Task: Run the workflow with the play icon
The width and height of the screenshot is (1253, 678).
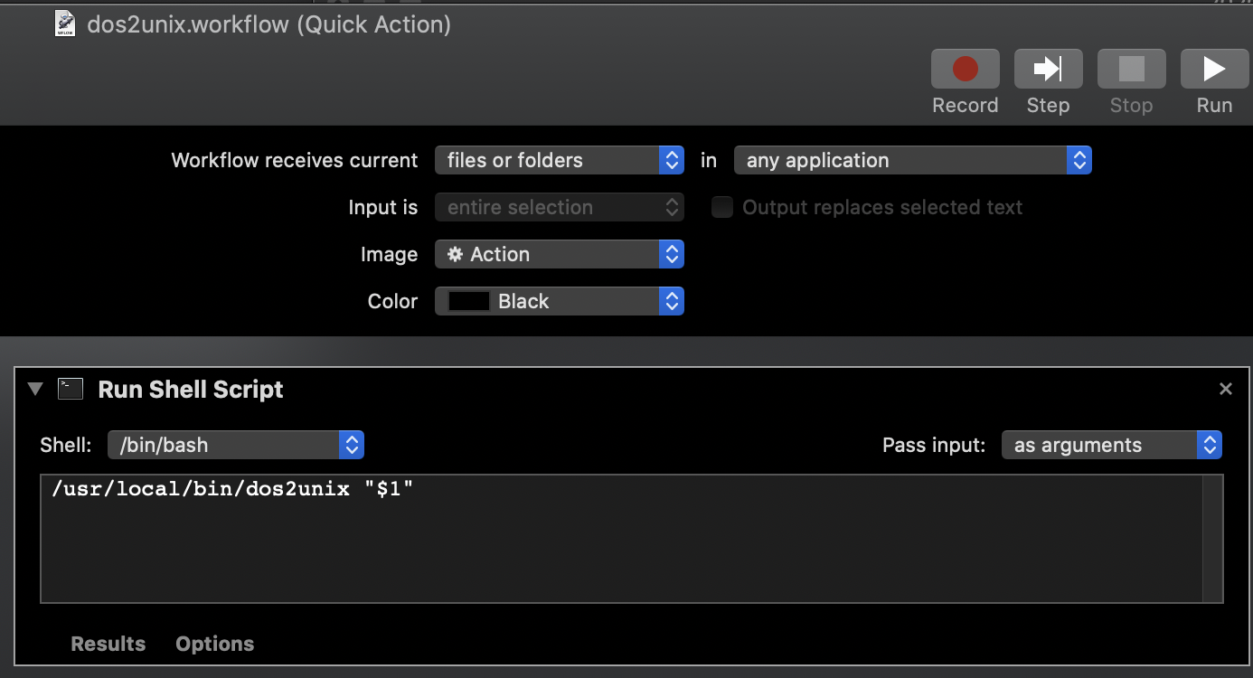Action: (x=1214, y=69)
